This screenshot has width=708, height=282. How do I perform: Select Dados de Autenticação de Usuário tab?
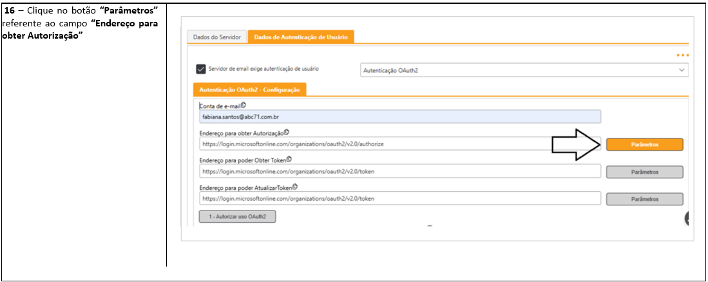(301, 37)
